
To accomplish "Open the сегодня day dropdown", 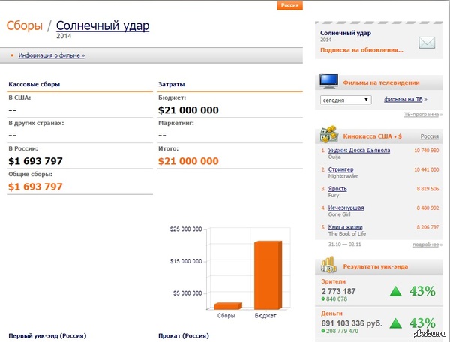I will pos(345,100).
